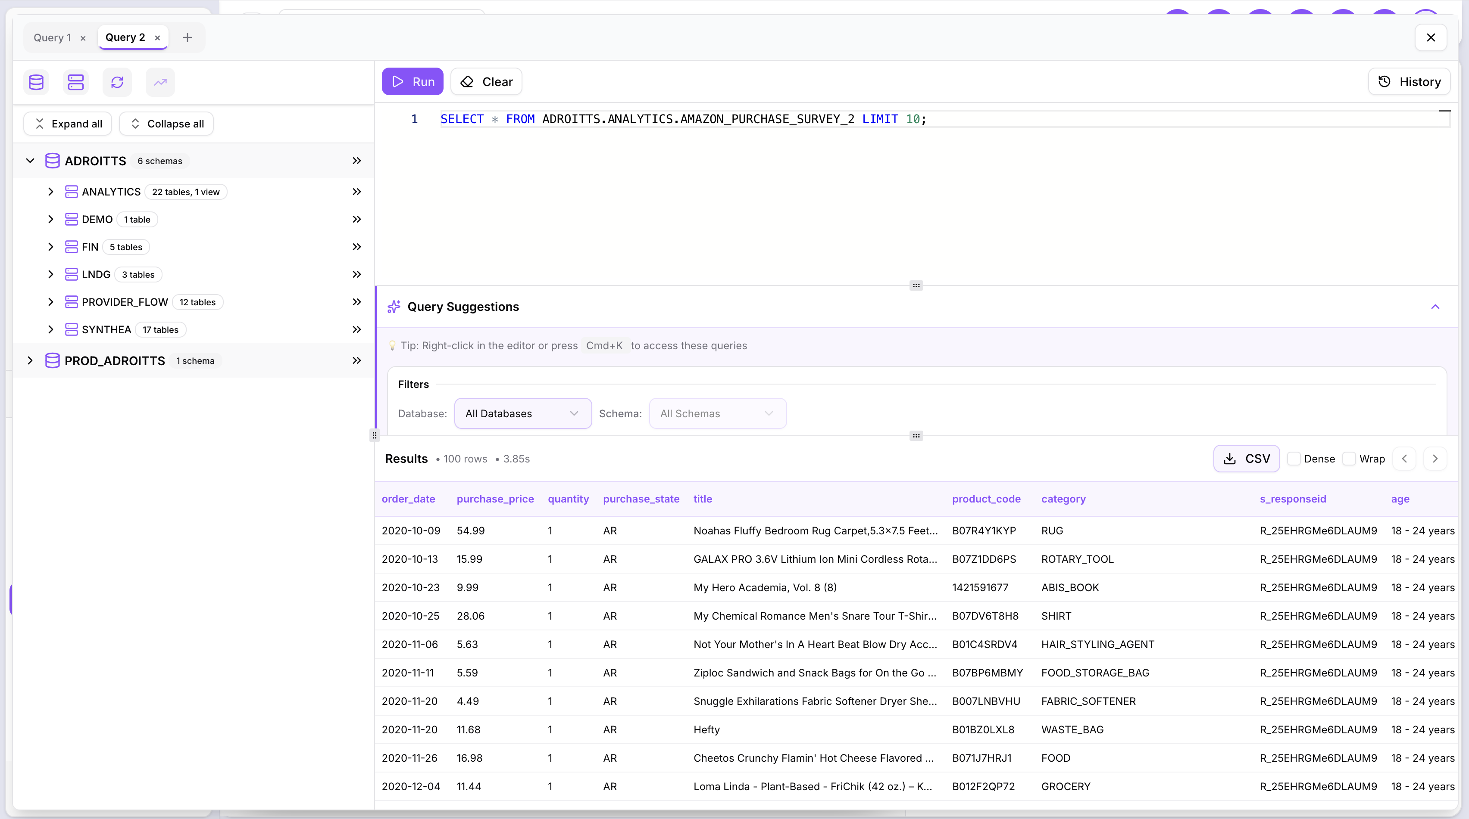Click the double-arrow next to PROVIDER_FLOW
The height and width of the screenshot is (819, 1469).
(x=356, y=302)
